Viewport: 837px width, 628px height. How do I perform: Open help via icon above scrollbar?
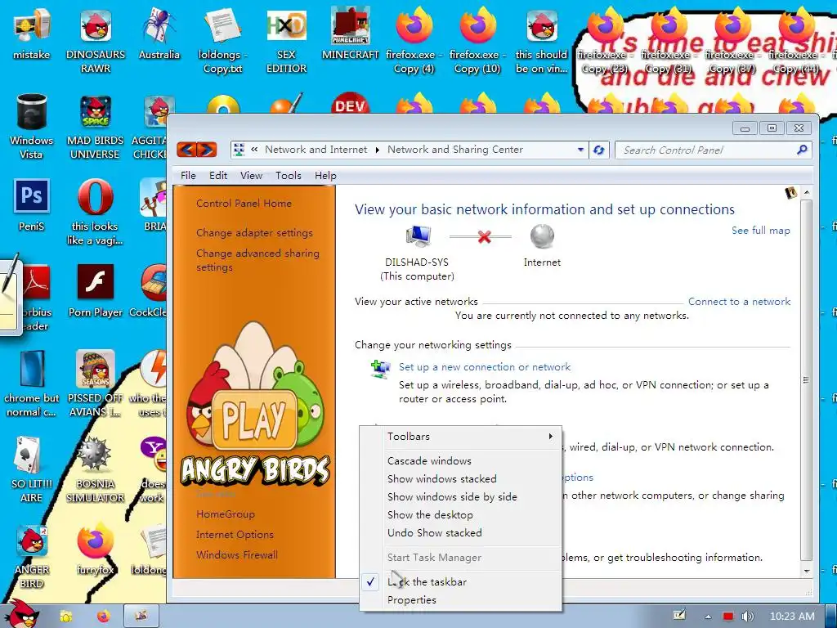(790, 192)
